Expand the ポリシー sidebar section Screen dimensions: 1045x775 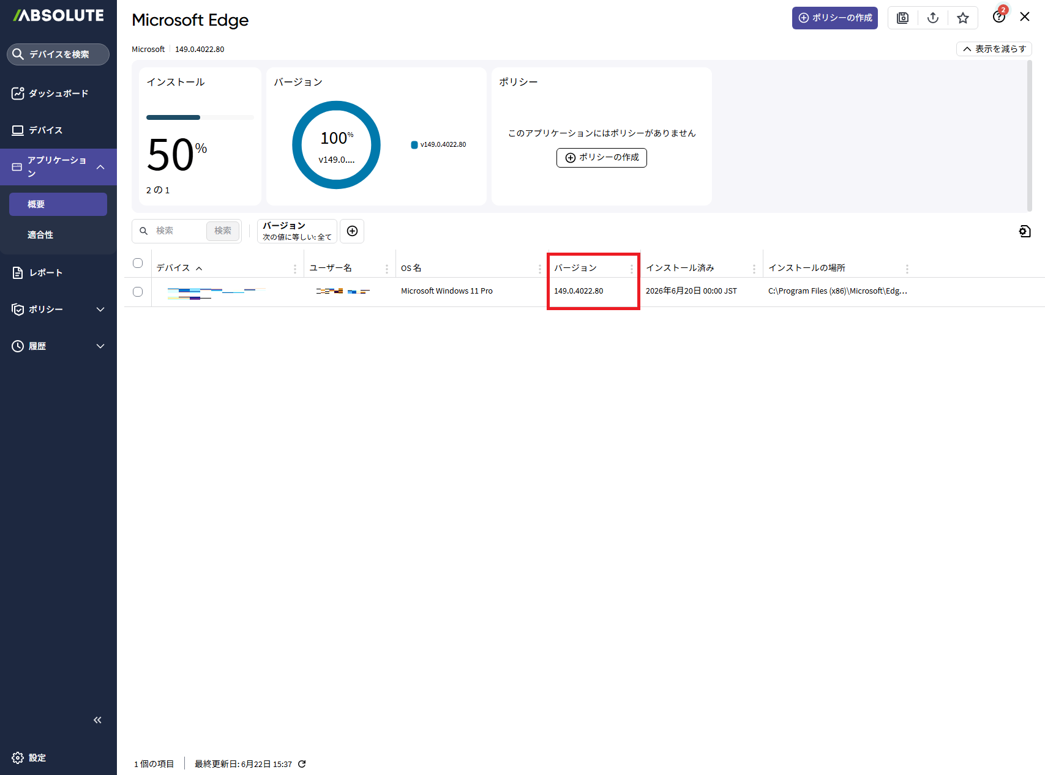click(x=100, y=310)
